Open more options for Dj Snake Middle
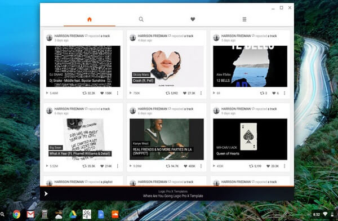 coord(118,93)
